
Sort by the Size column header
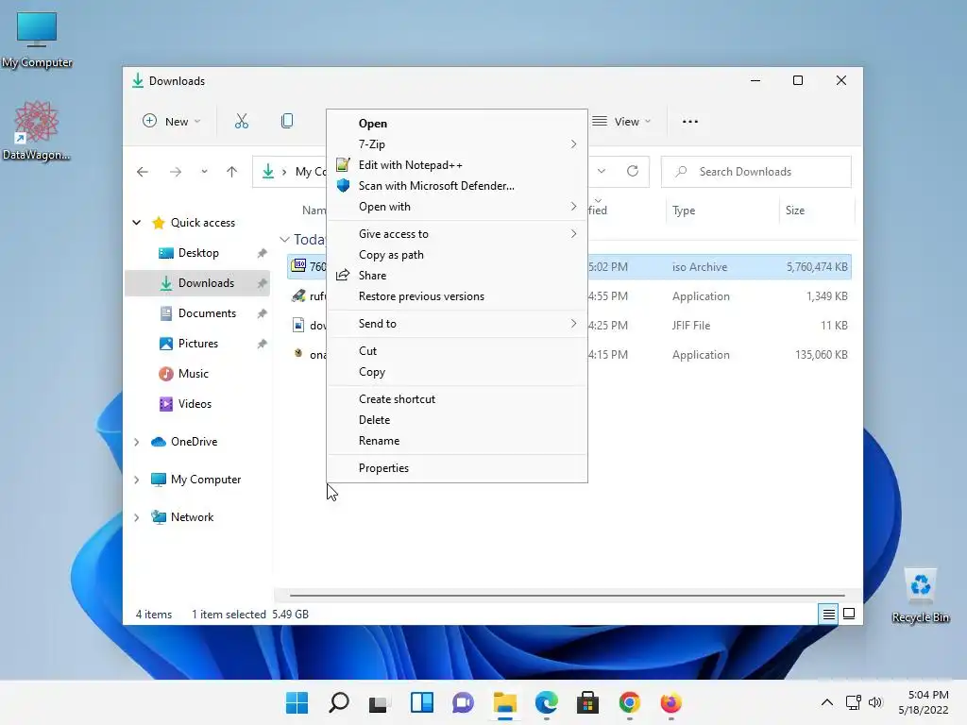pyautogui.click(x=817, y=211)
